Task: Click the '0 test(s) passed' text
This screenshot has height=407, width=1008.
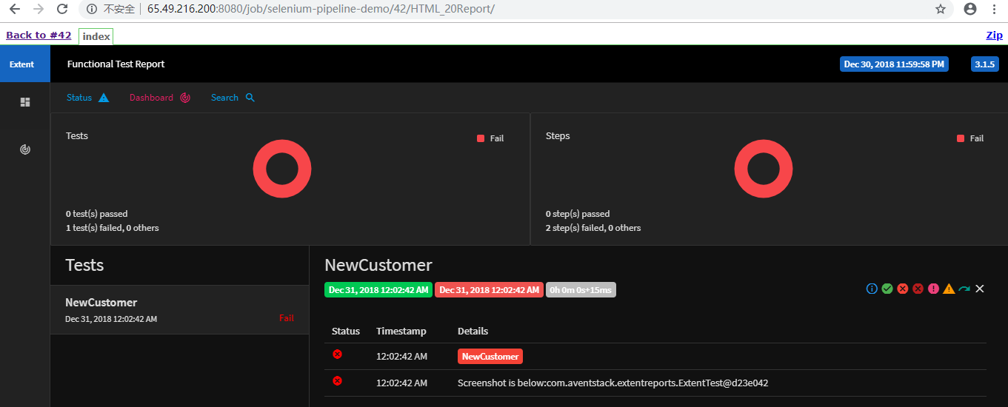Action: click(x=97, y=214)
